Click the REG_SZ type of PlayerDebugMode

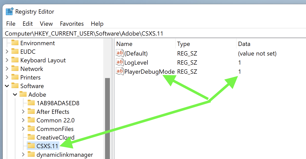187,72
